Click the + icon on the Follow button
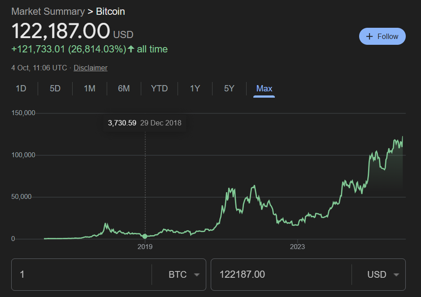 tap(369, 36)
